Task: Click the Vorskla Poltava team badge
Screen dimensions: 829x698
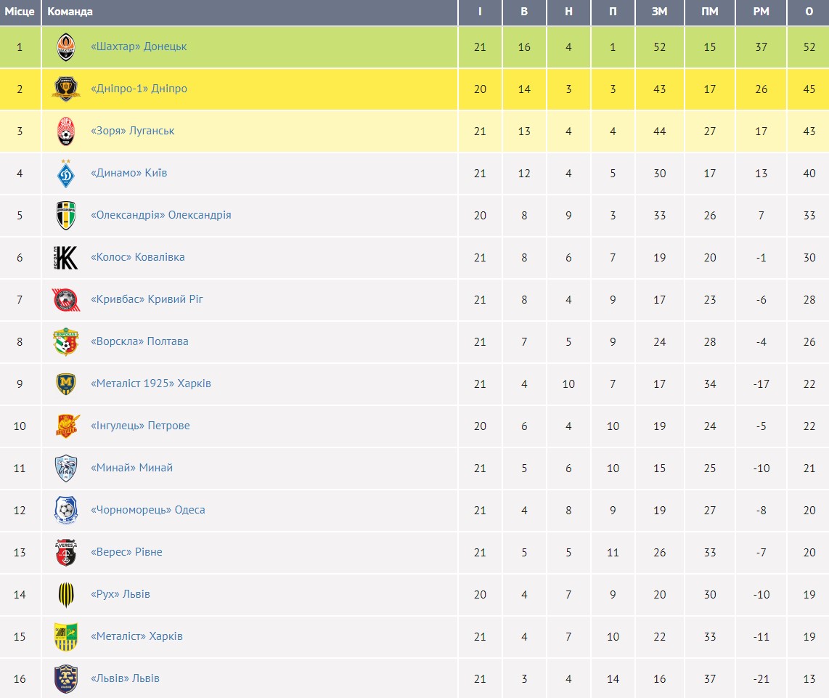Action: click(x=66, y=342)
